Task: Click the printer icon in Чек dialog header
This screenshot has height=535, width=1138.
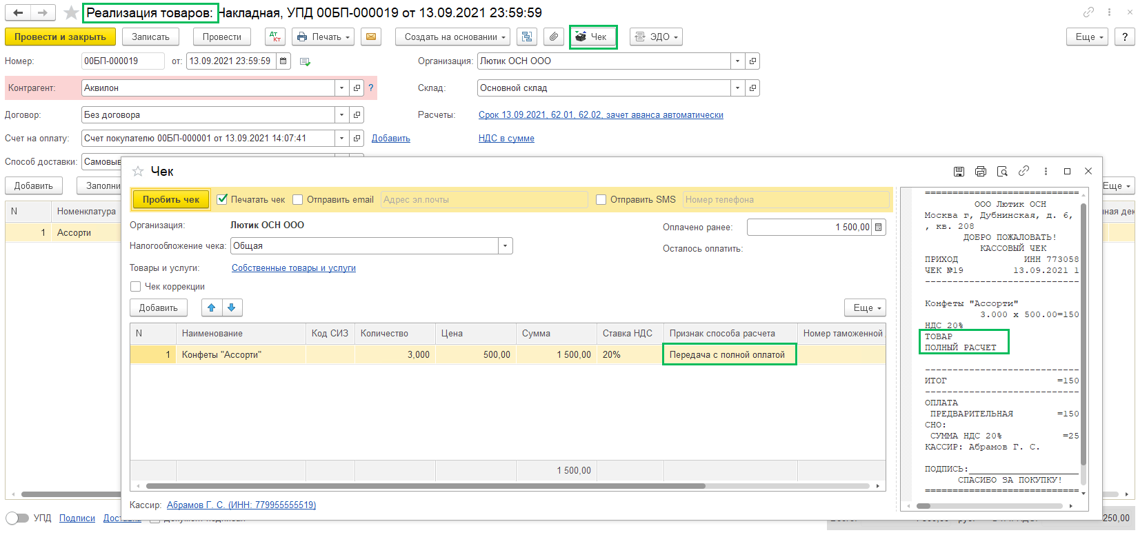Action: (981, 171)
